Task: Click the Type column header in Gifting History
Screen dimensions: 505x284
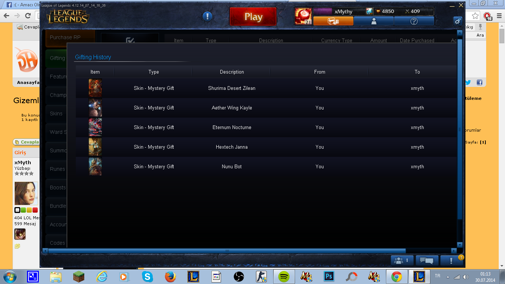Action: pos(153,72)
